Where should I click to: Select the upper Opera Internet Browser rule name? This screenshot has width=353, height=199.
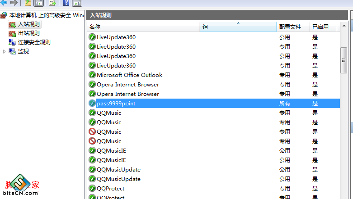point(128,85)
